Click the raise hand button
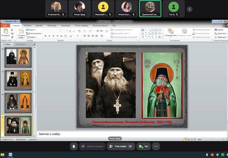Viewport: 228px width, 158px height. pos(74,146)
